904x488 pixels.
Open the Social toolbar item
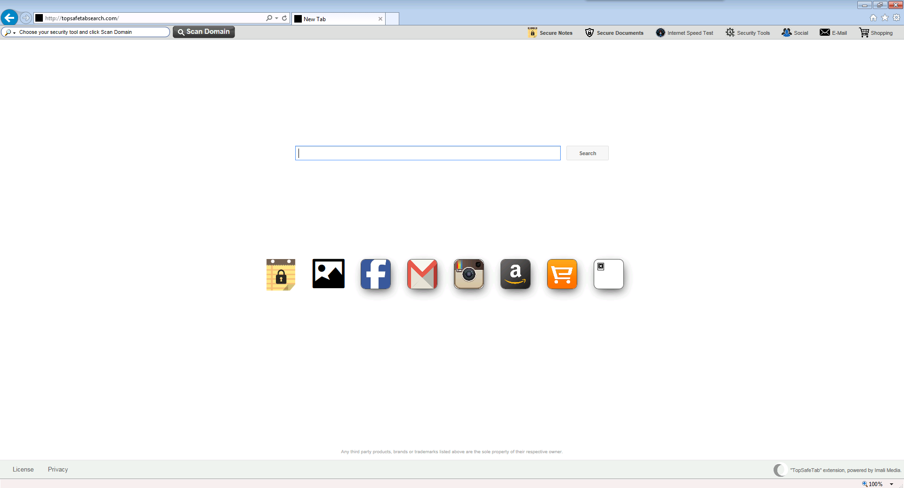(x=795, y=32)
